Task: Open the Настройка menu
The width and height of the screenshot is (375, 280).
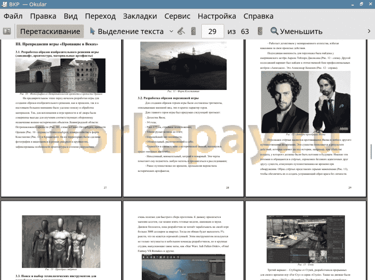Action: pos(217,16)
